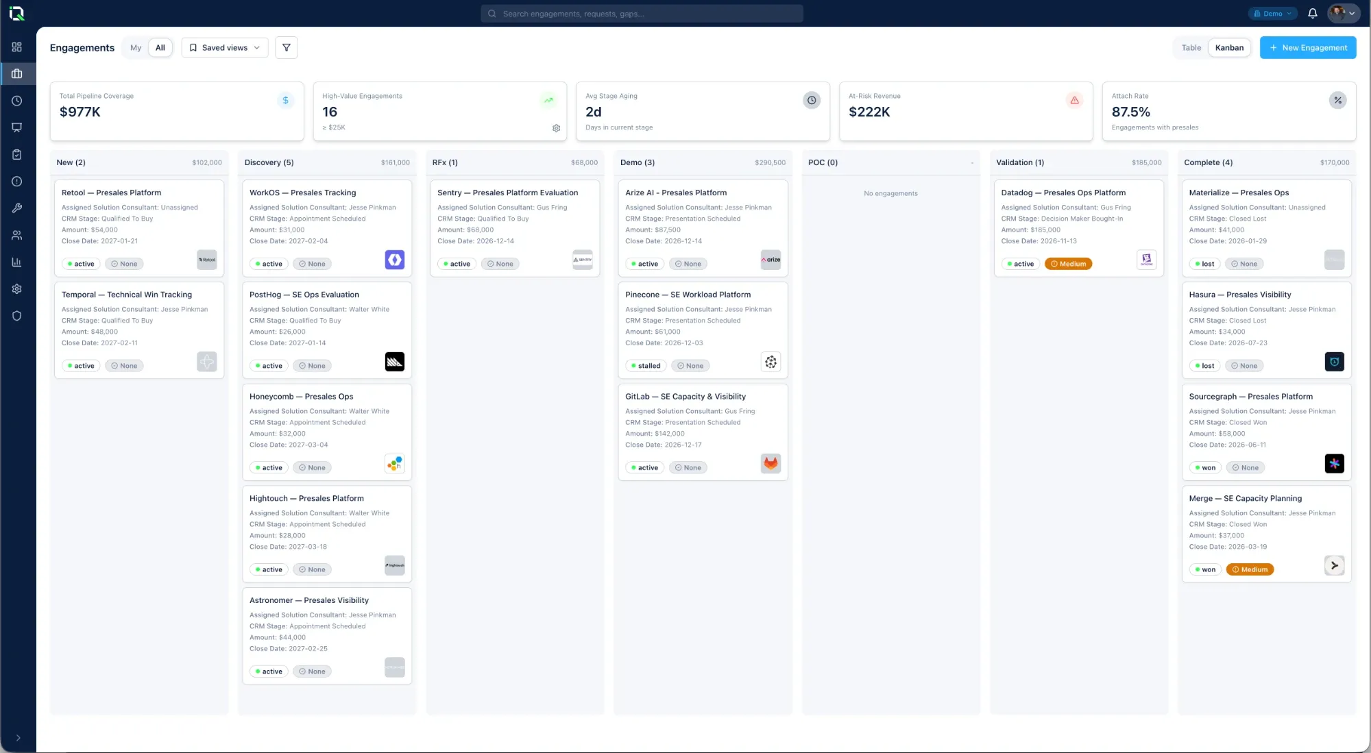Open the shield icon in sidebar
This screenshot has width=1371, height=753.
[x=17, y=316]
